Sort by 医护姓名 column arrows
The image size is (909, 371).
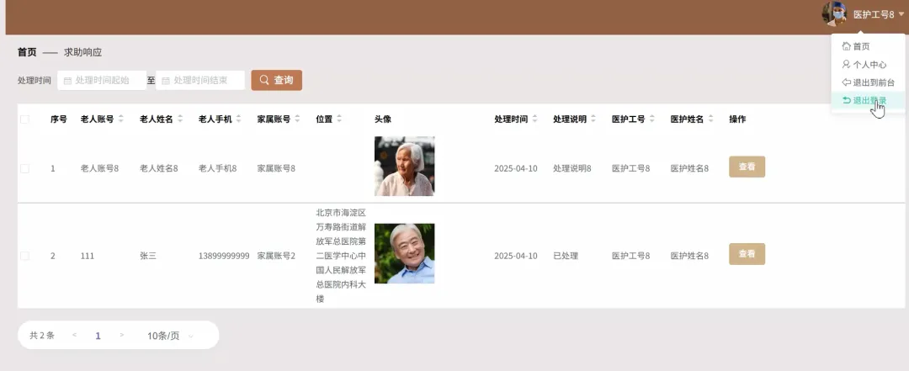tap(711, 119)
